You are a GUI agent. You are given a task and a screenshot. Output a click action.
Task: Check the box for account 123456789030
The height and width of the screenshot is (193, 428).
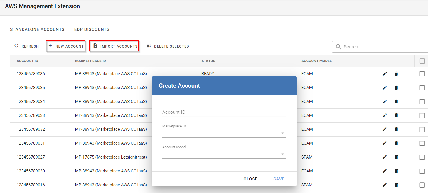point(422,171)
